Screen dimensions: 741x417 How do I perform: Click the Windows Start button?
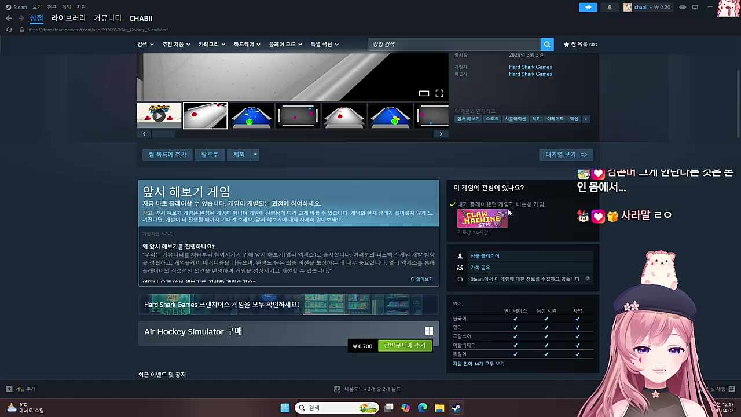coord(285,408)
